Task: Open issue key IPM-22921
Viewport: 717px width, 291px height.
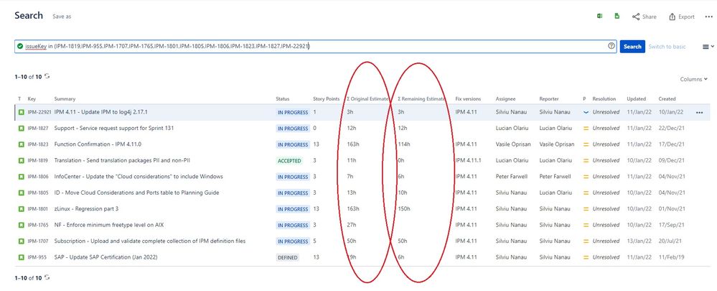Action: coord(39,112)
